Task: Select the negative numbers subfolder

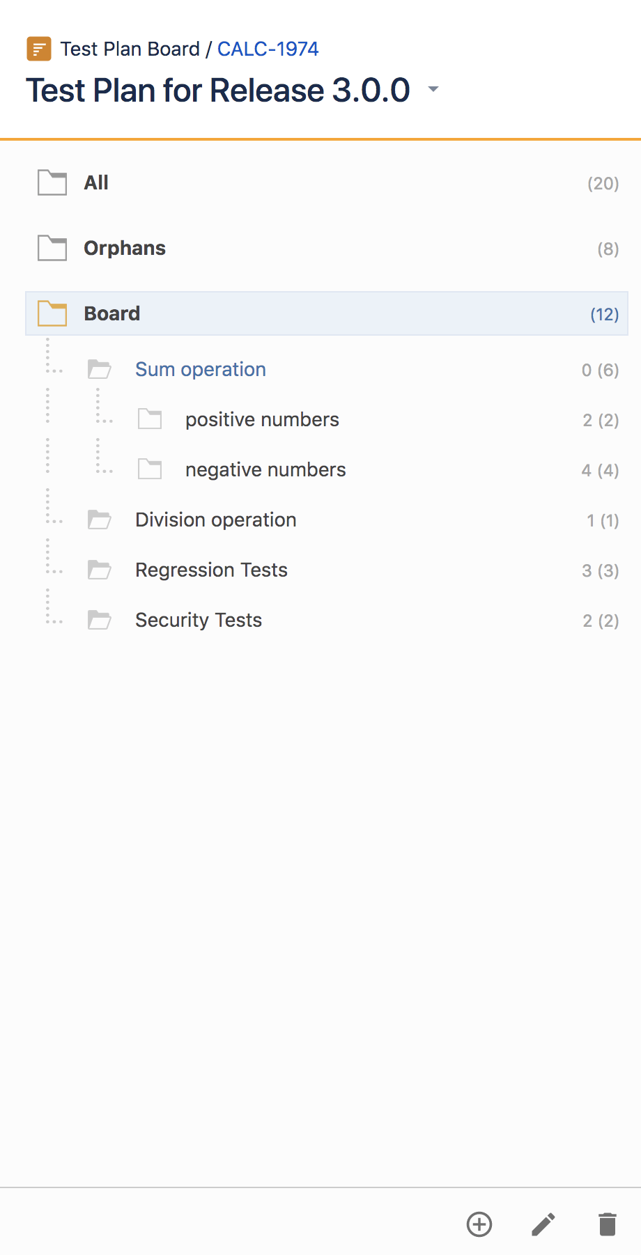Action: (x=265, y=469)
